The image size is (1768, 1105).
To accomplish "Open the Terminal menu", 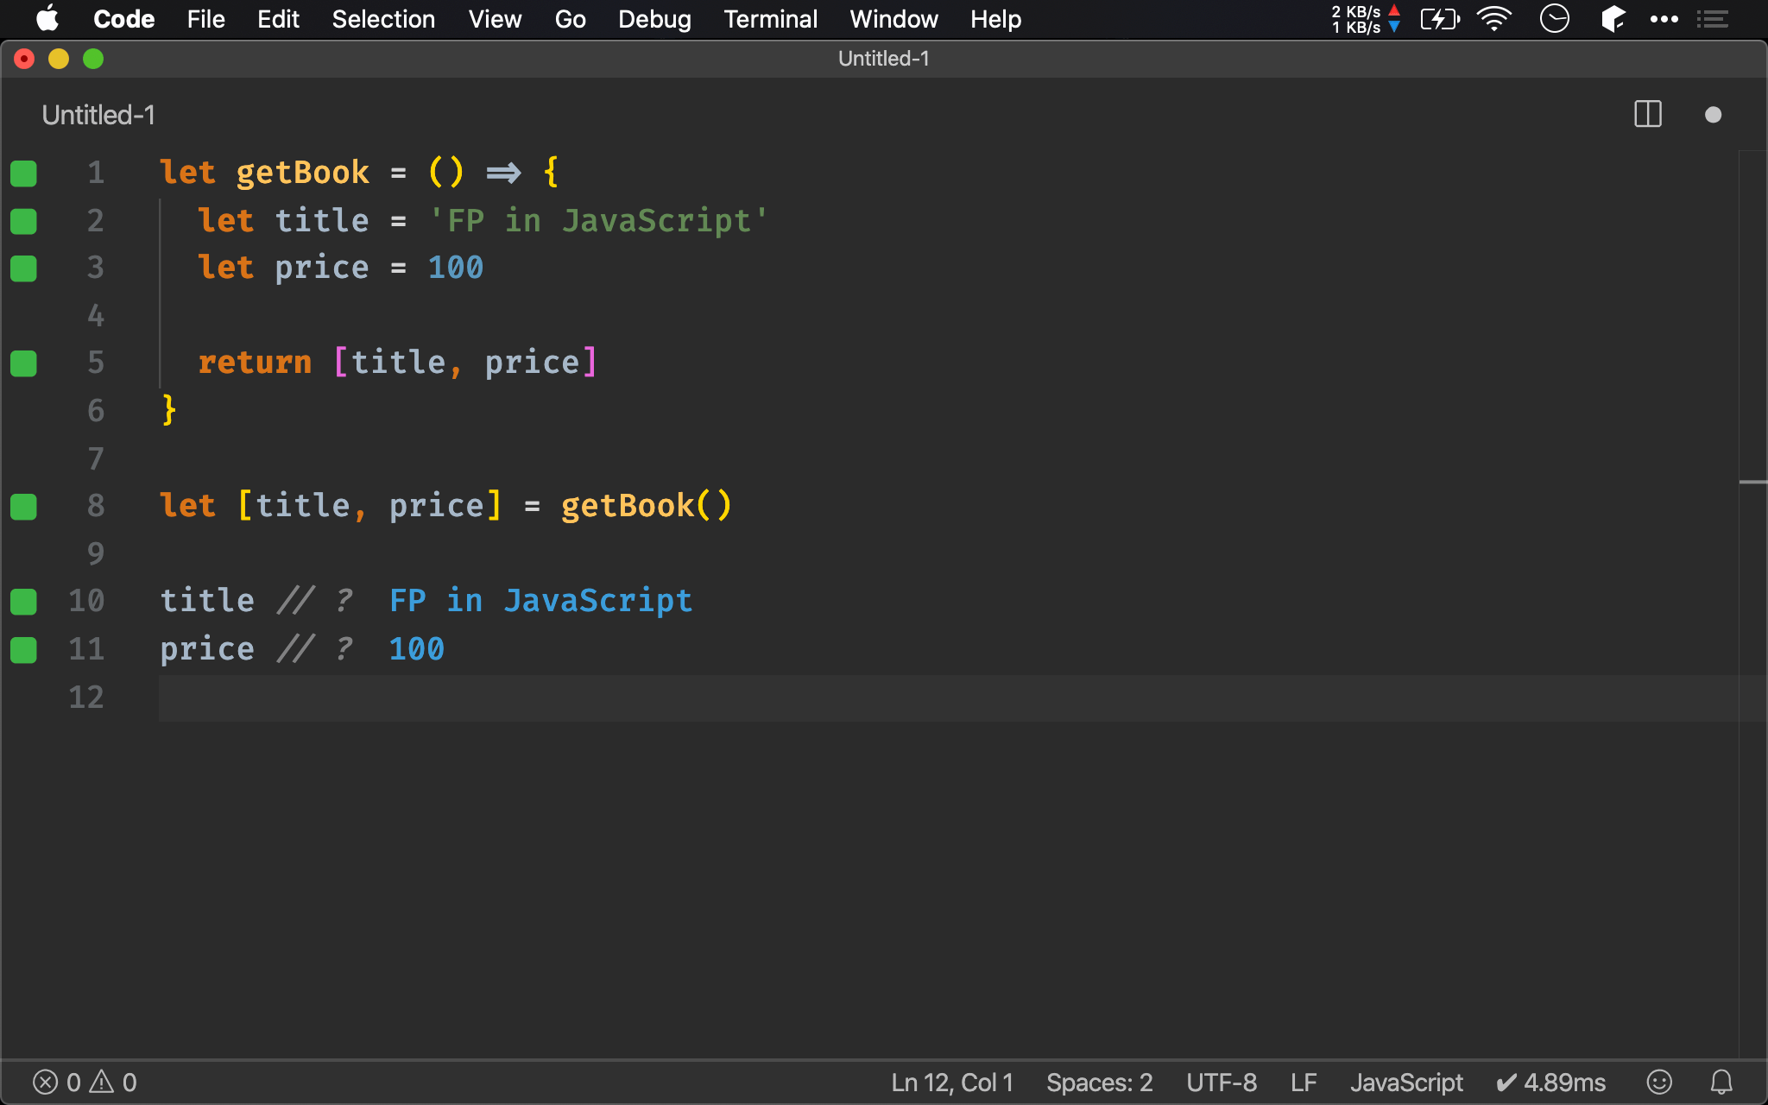I will pyautogui.click(x=769, y=19).
